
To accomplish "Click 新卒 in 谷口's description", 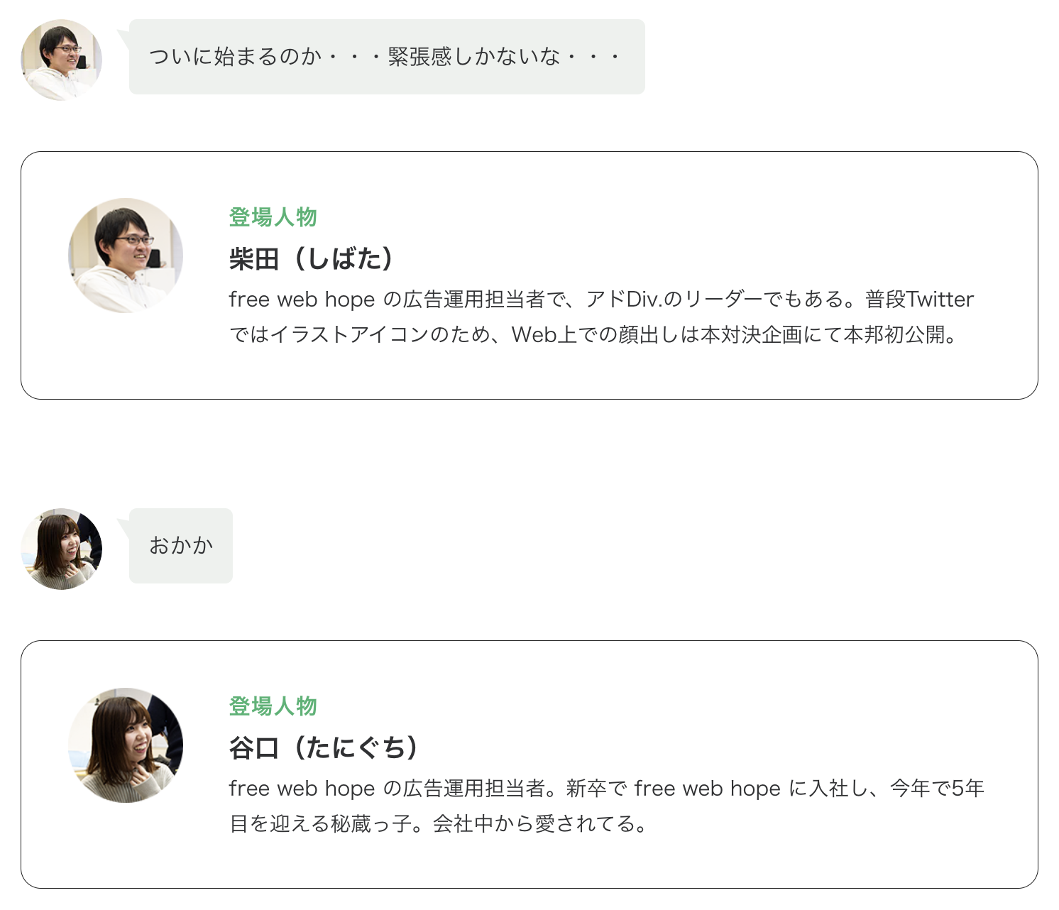I will [586, 789].
